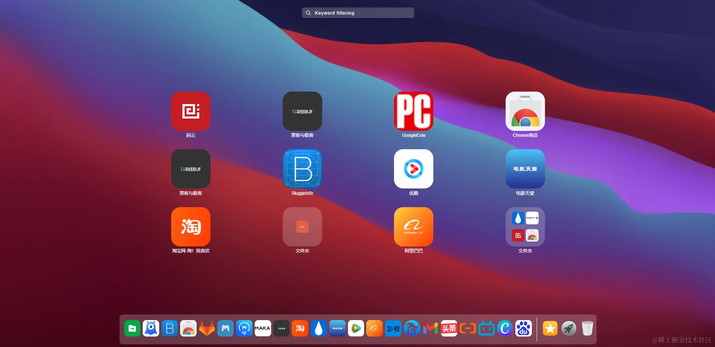Open Gmail icon in dock
This screenshot has width=715, height=347.
click(x=430, y=328)
